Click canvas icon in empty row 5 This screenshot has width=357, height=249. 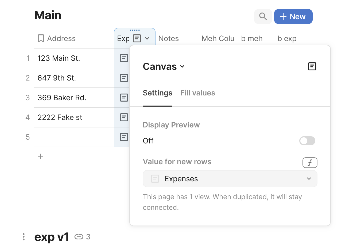pyautogui.click(x=124, y=137)
